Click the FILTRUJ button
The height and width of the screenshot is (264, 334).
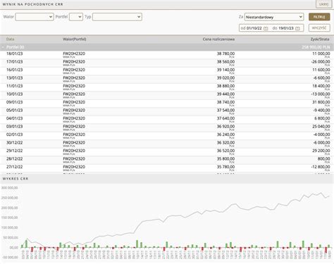click(x=319, y=17)
